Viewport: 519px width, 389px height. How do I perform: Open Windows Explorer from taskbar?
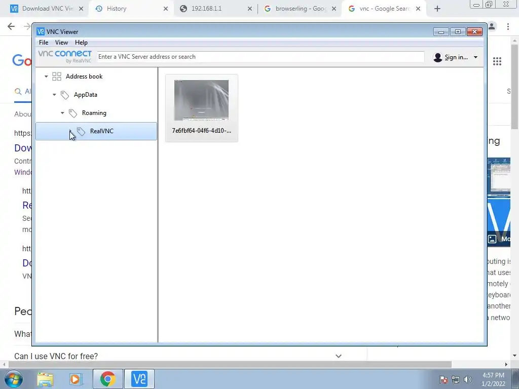(45, 379)
